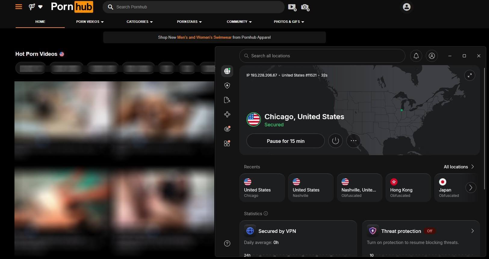
Task: Click Pause for 15 min button
Action: pyautogui.click(x=286, y=141)
